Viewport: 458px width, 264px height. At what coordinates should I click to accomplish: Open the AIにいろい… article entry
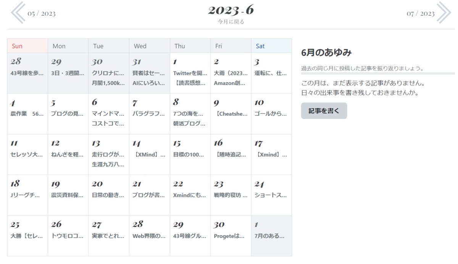[149, 83]
